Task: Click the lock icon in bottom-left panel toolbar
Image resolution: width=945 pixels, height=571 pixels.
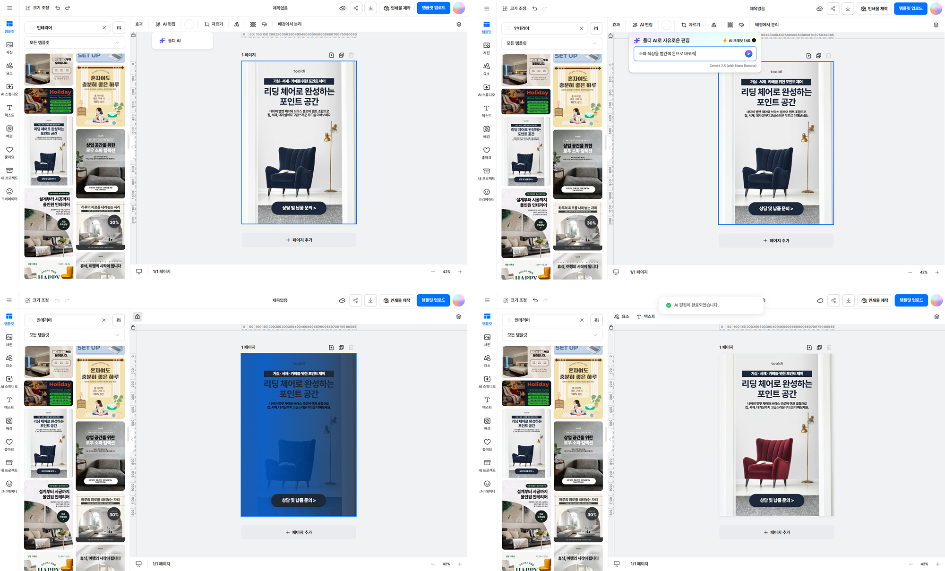Action: click(137, 316)
